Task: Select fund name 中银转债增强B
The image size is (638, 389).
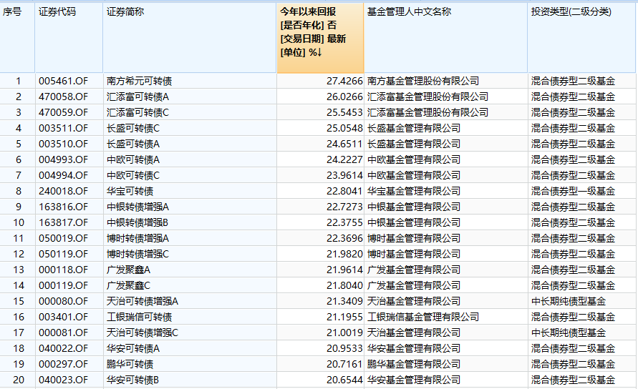Action: 137,223
